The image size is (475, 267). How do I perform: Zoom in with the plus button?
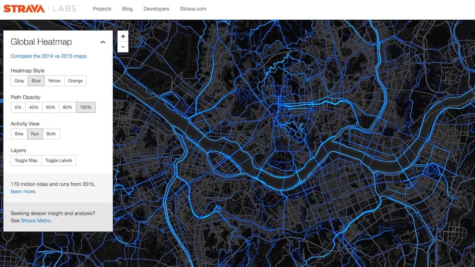coord(123,36)
